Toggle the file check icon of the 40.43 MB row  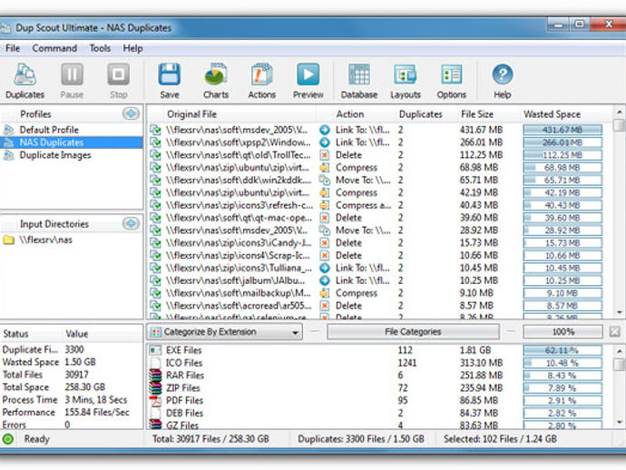pyautogui.click(x=155, y=205)
